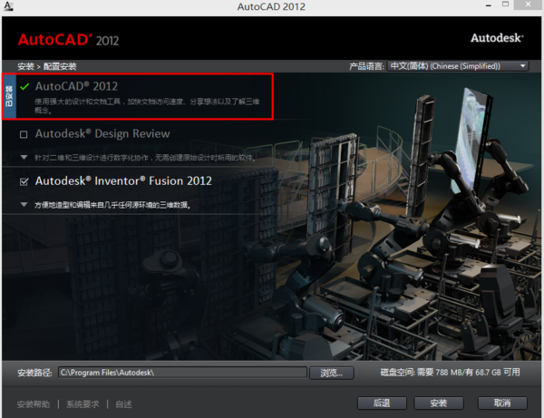This screenshot has width=544, height=418.
Task: Minimize the AutoCAD 2012 installer window
Action: click(x=489, y=5)
